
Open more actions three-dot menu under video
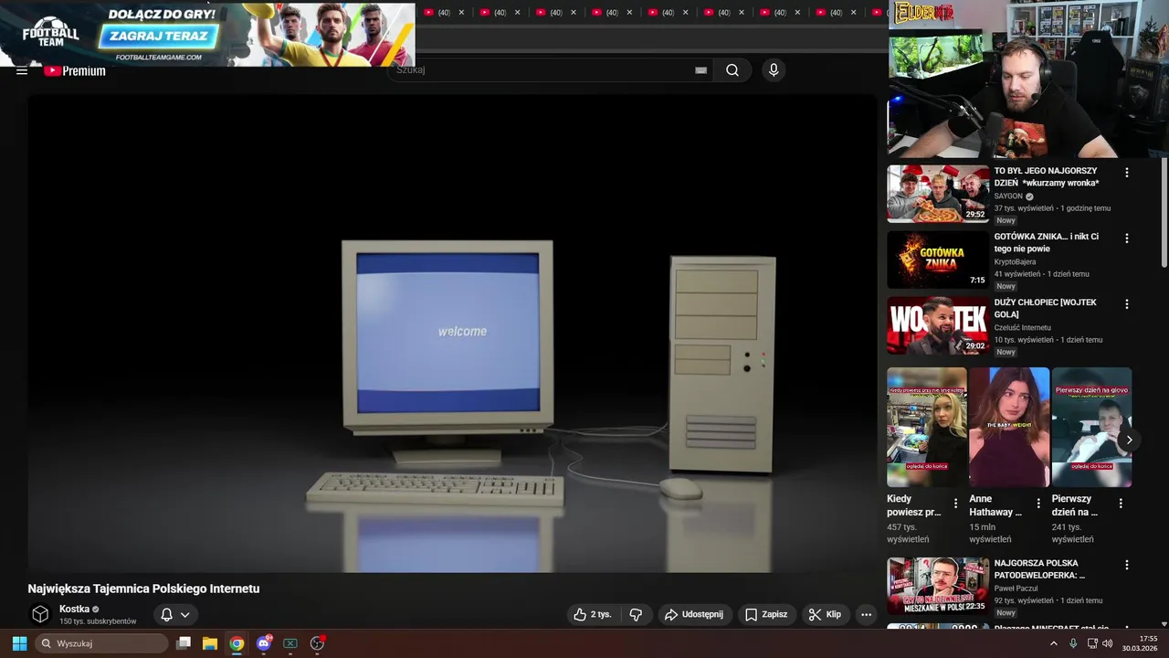tap(867, 615)
